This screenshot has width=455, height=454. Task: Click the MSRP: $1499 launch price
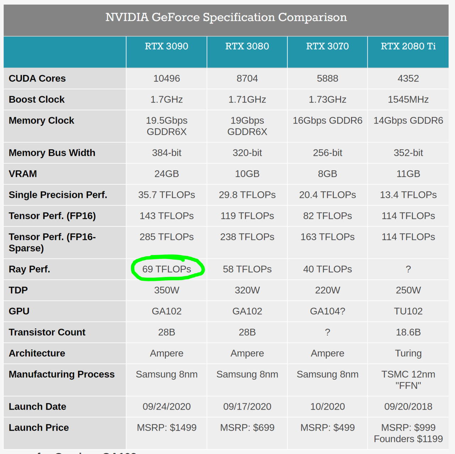[x=167, y=427]
